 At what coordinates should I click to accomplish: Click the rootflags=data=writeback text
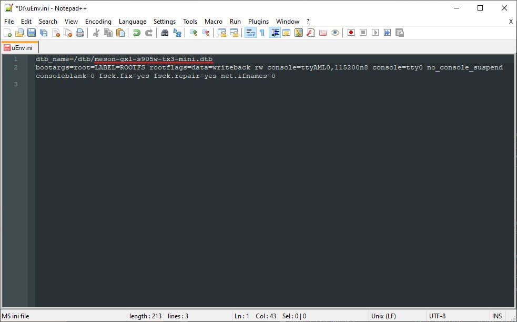pyautogui.click(x=200, y=67)
